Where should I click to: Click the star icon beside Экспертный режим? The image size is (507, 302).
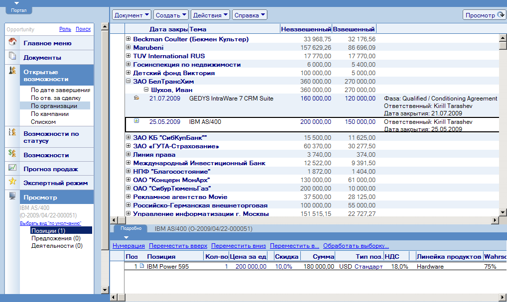coord(12,181)
